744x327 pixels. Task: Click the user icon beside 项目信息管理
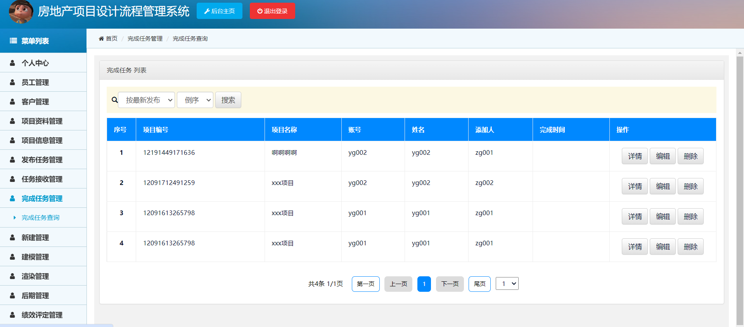12,140
